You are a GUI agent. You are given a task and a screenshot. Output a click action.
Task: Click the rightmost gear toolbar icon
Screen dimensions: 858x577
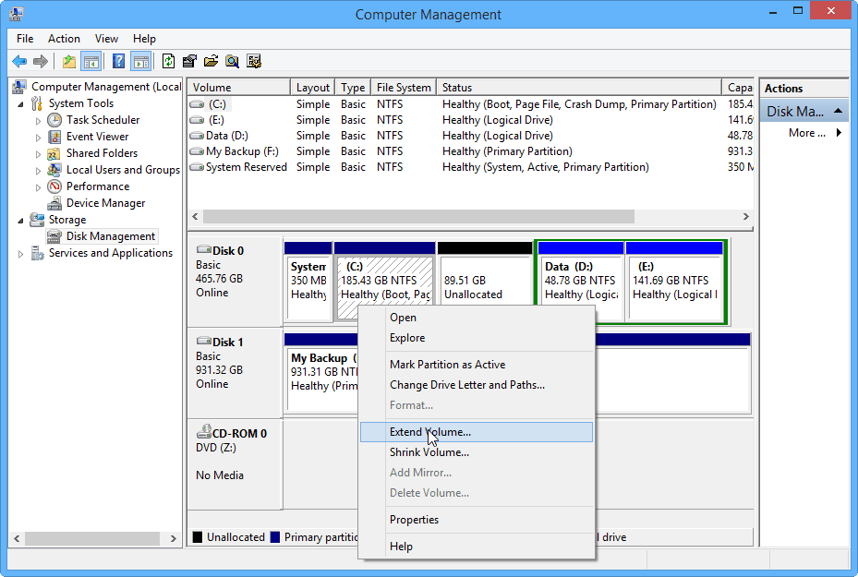254,61
